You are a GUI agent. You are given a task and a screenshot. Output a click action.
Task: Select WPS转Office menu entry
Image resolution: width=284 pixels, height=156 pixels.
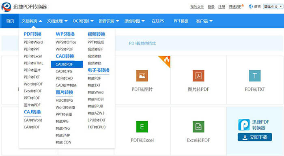click(x=66, y=43)
